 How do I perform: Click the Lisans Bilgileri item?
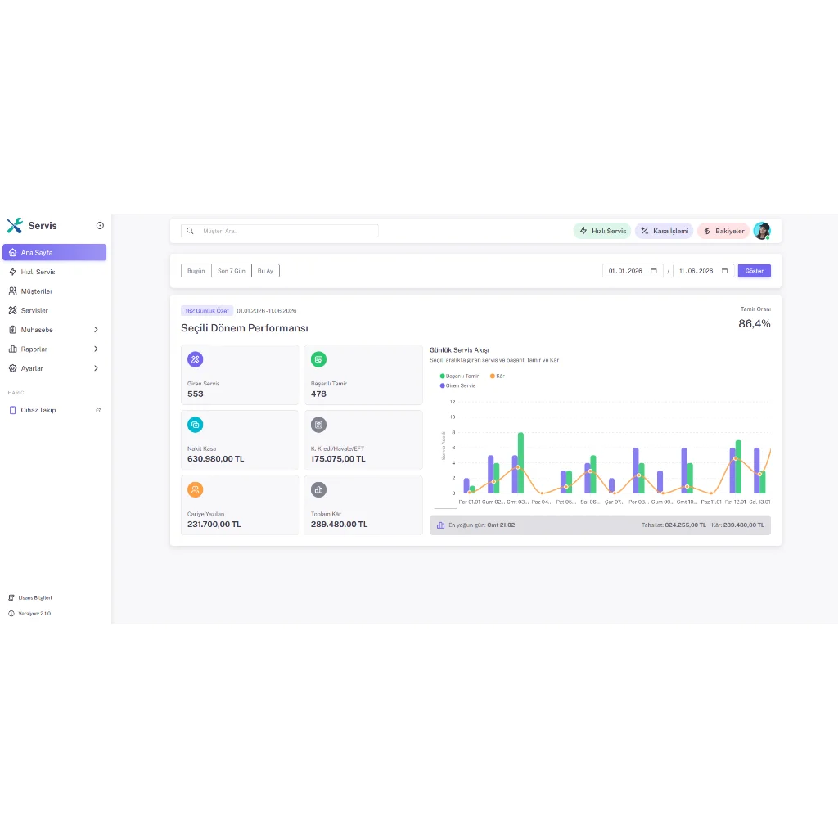click(x=30, y=597)
